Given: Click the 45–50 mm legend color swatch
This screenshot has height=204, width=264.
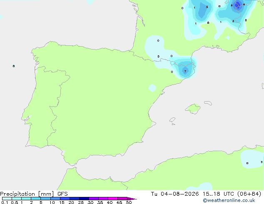Looking at the screenshot, I should (x=122, y=199).
